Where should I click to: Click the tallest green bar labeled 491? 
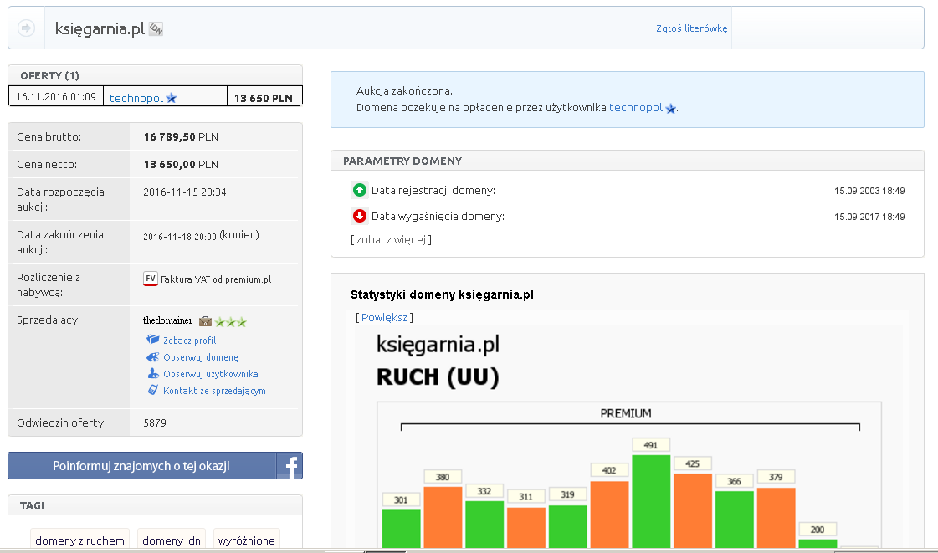(652, 500)
